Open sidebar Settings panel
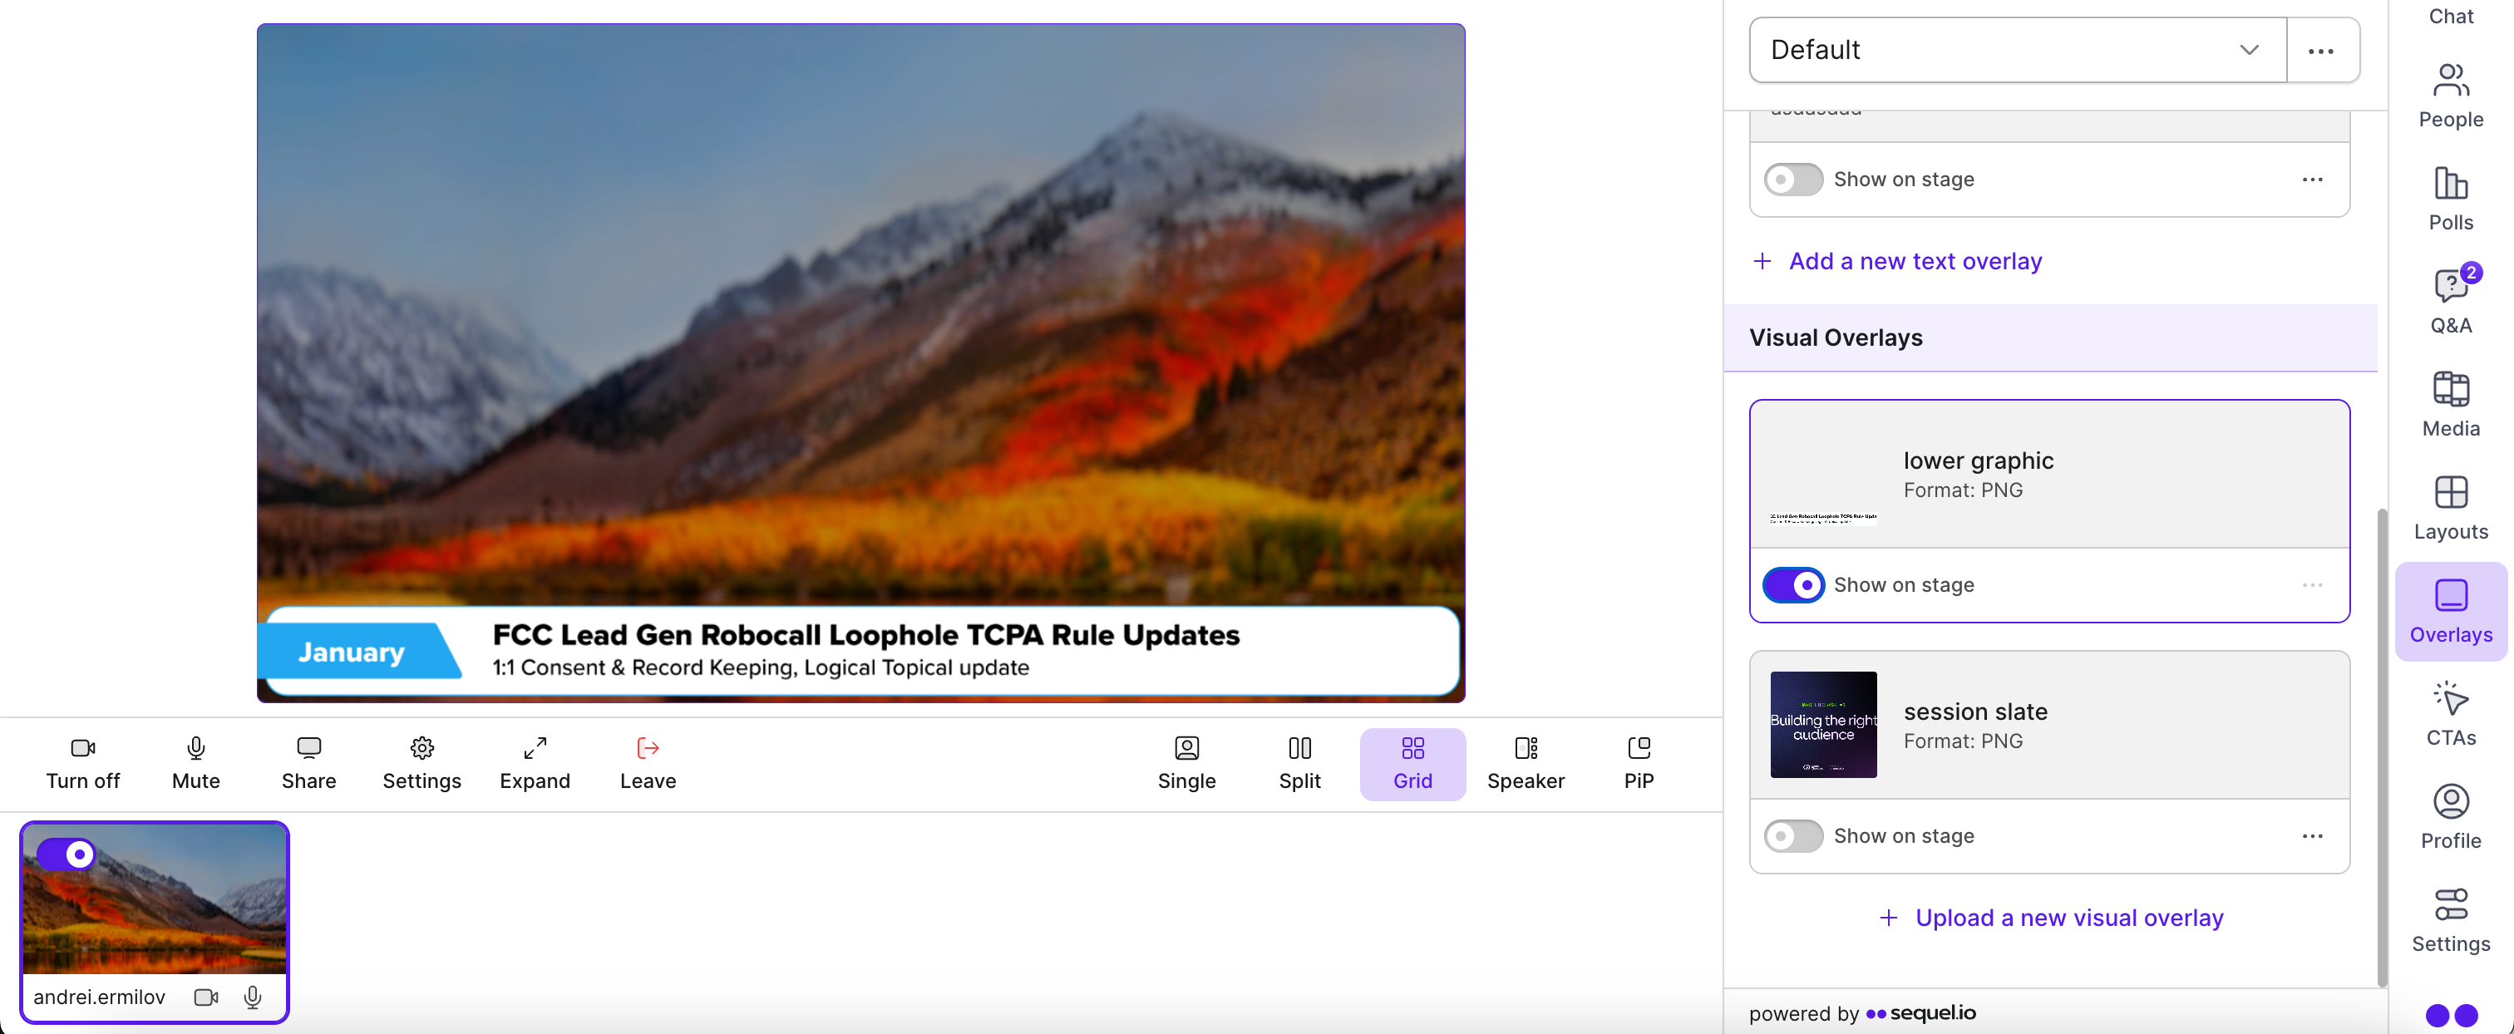The height and width of the screenshot is (1034, 2514). pyautogui.click(x=2451, y=921)
